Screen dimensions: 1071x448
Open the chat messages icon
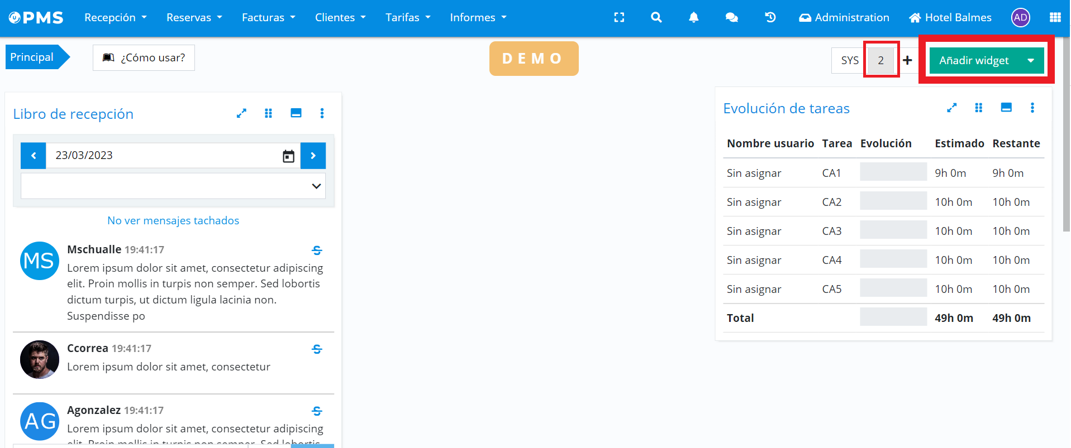point(731,17)
